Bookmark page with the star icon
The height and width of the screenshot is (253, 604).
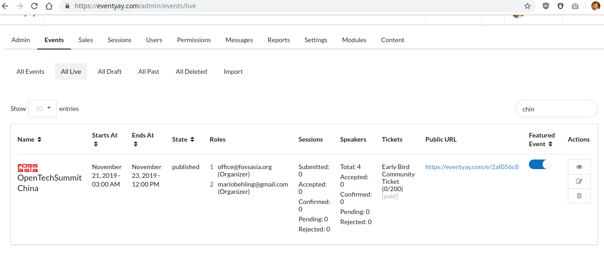point(528,6)
